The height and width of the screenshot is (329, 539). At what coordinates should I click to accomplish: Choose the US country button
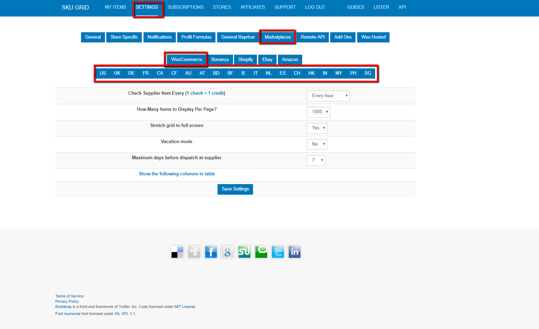click(x=103, y=73)
